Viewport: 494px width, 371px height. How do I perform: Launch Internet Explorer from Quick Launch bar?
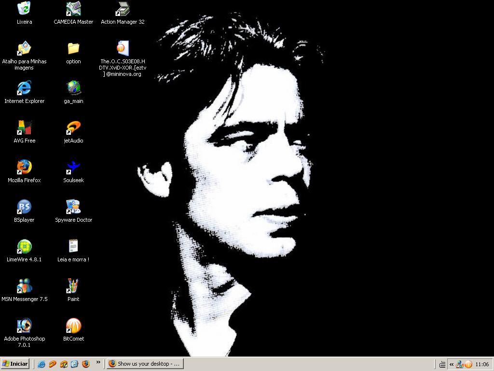coord(41,364)
